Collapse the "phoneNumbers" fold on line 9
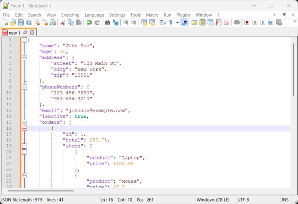The width and height of the screenshot is (298, 204). (24, 87)
